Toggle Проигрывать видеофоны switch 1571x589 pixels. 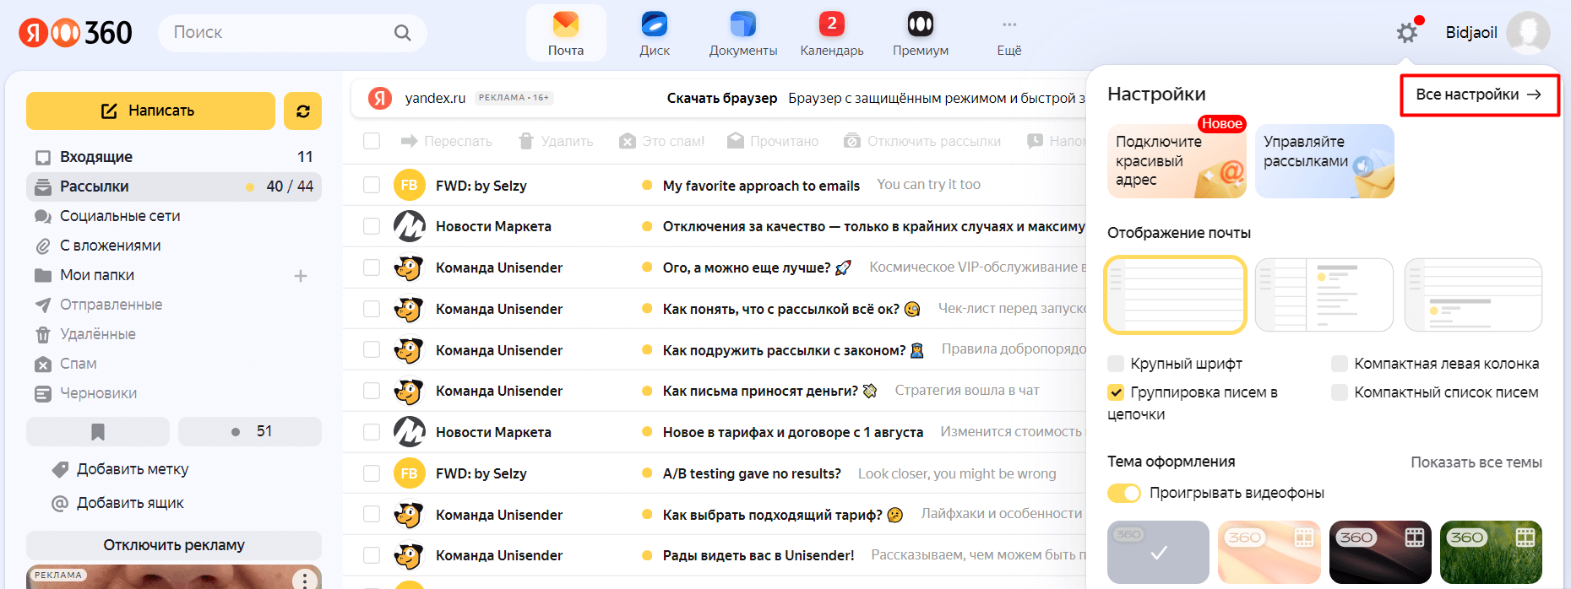[1124, 493]
